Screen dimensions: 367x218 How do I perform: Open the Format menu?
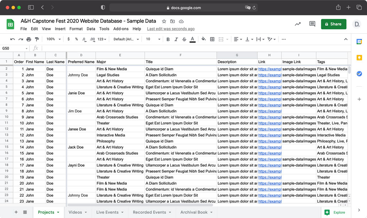(x=76, y=29)
